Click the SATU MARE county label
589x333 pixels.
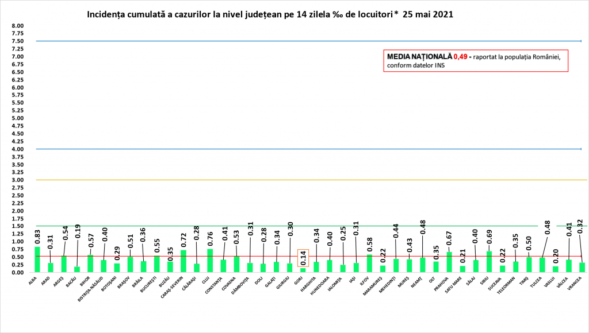click(x=453, y=285)
